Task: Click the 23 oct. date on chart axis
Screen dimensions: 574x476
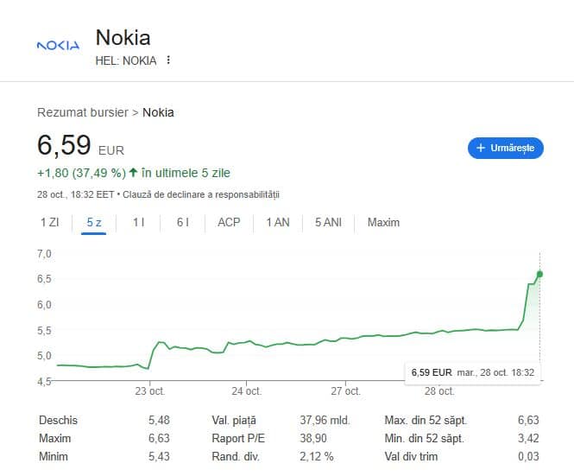Action: 149,391
